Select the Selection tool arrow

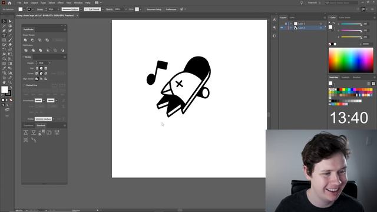coord(4,21)
